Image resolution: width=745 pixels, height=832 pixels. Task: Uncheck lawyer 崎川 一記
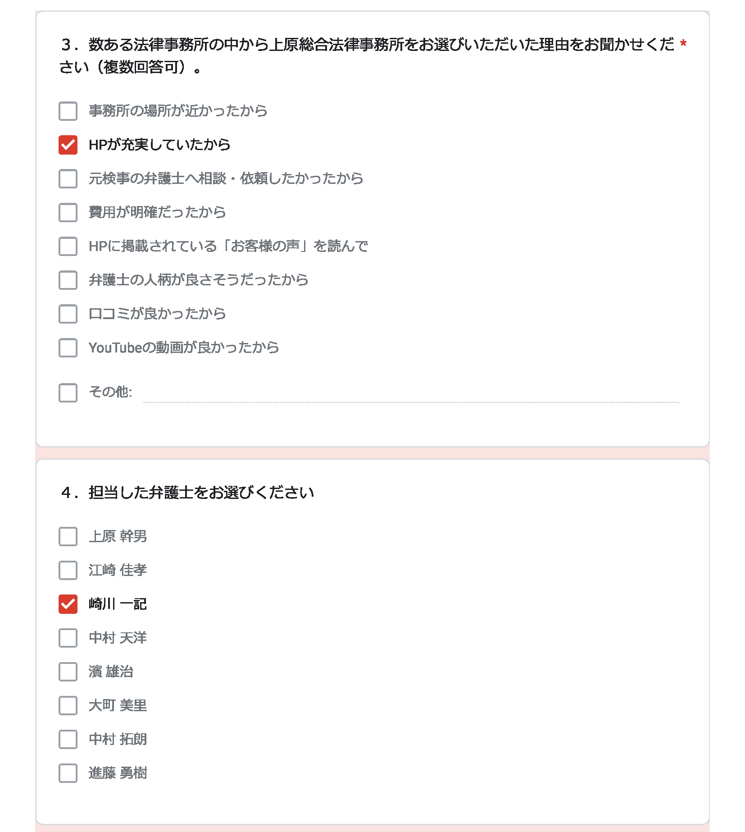[x=68, y=604]
